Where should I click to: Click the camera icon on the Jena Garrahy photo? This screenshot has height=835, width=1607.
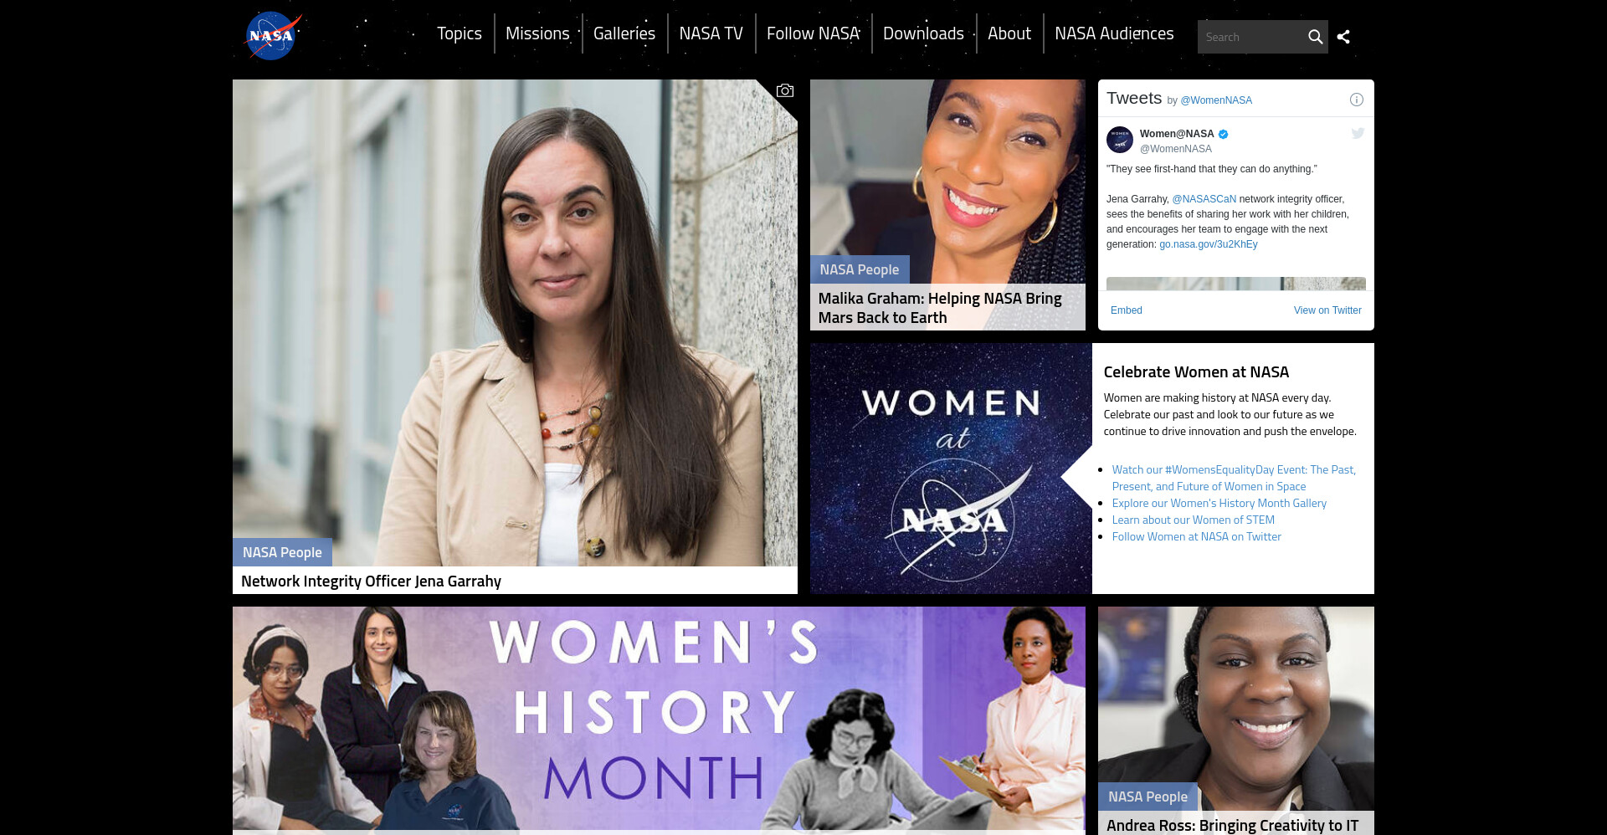click(784, 90)
